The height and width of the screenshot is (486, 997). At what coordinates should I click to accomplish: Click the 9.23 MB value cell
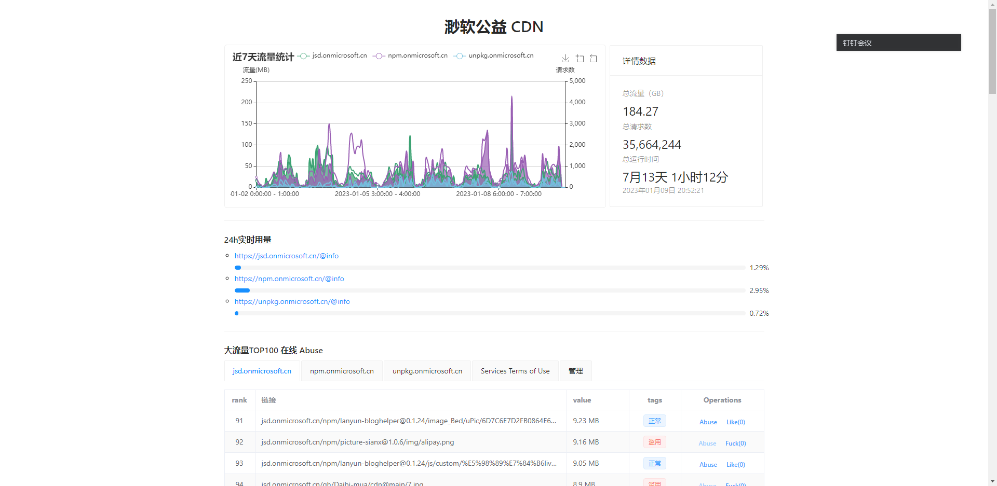click(x=598, y=421)
